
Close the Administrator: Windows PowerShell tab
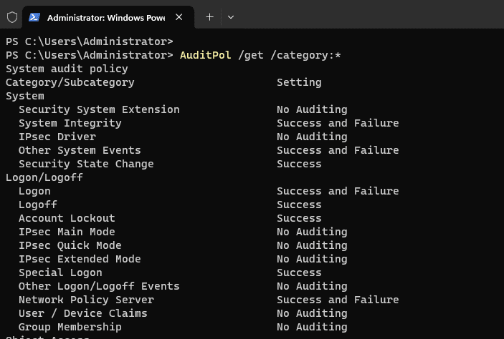pyautogui.click(x=179, y=17)
